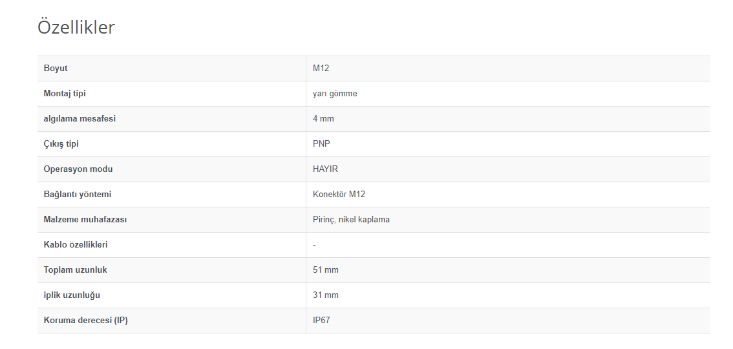
Task: Select the Montaj tipi label
Action: click(65, 94)
